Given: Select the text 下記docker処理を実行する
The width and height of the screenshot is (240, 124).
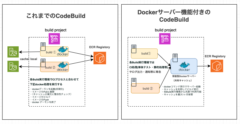Looking at the screenshot, I should click(46, 84).
